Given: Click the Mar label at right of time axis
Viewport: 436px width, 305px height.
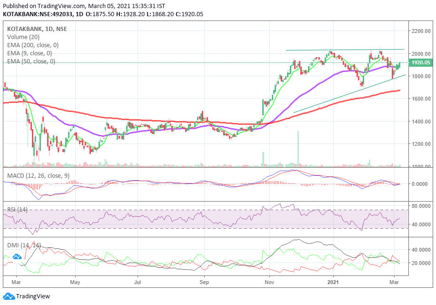Looking at the screenshot, I should (x=394, y=282).
